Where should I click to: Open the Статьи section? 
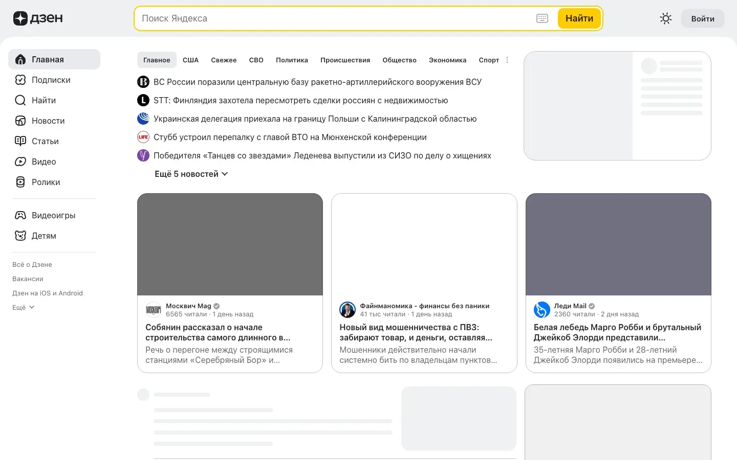click(x=45, y=141)
